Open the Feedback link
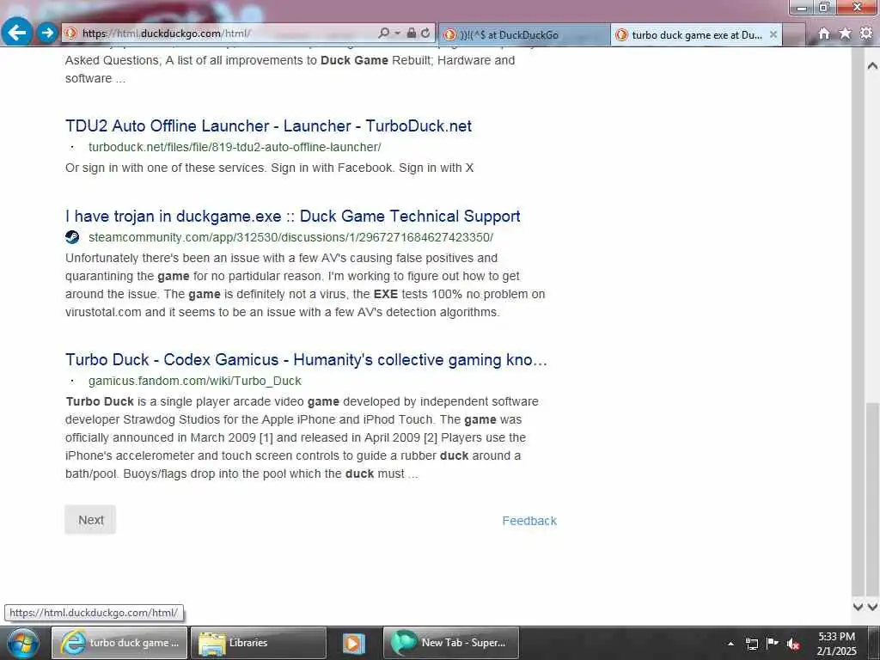Image resolution: width=880 pixels, height=660 pixels. click(529, 521)
